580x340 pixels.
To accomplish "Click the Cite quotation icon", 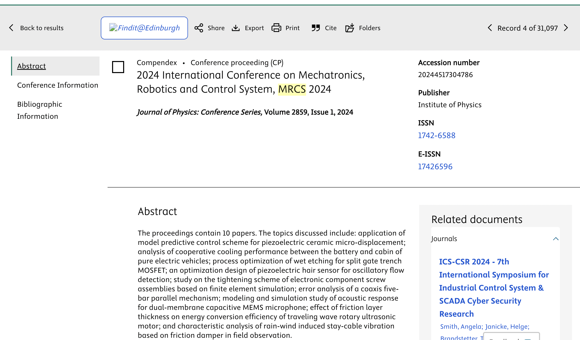I will 316,28.
